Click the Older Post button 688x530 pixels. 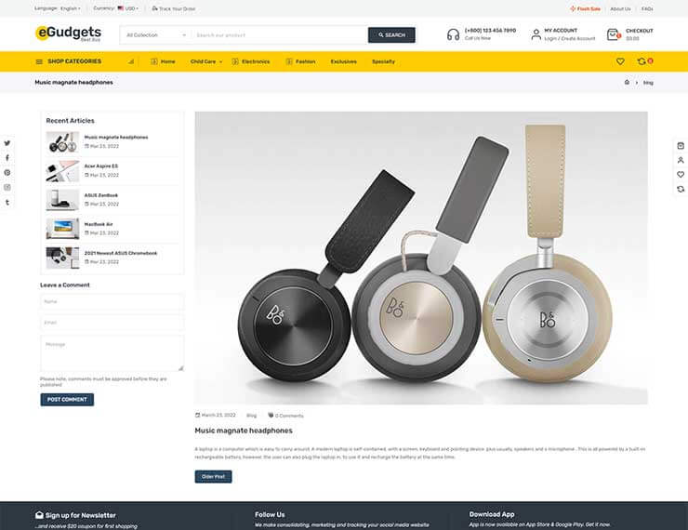point(213,476)
